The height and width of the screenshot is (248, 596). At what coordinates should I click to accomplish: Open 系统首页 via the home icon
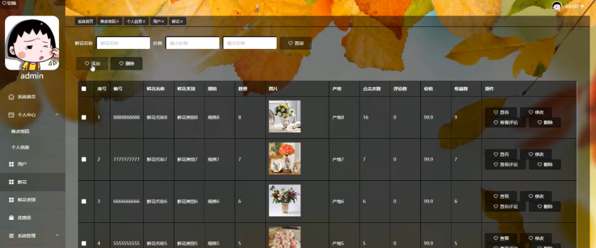pos(11,97)
